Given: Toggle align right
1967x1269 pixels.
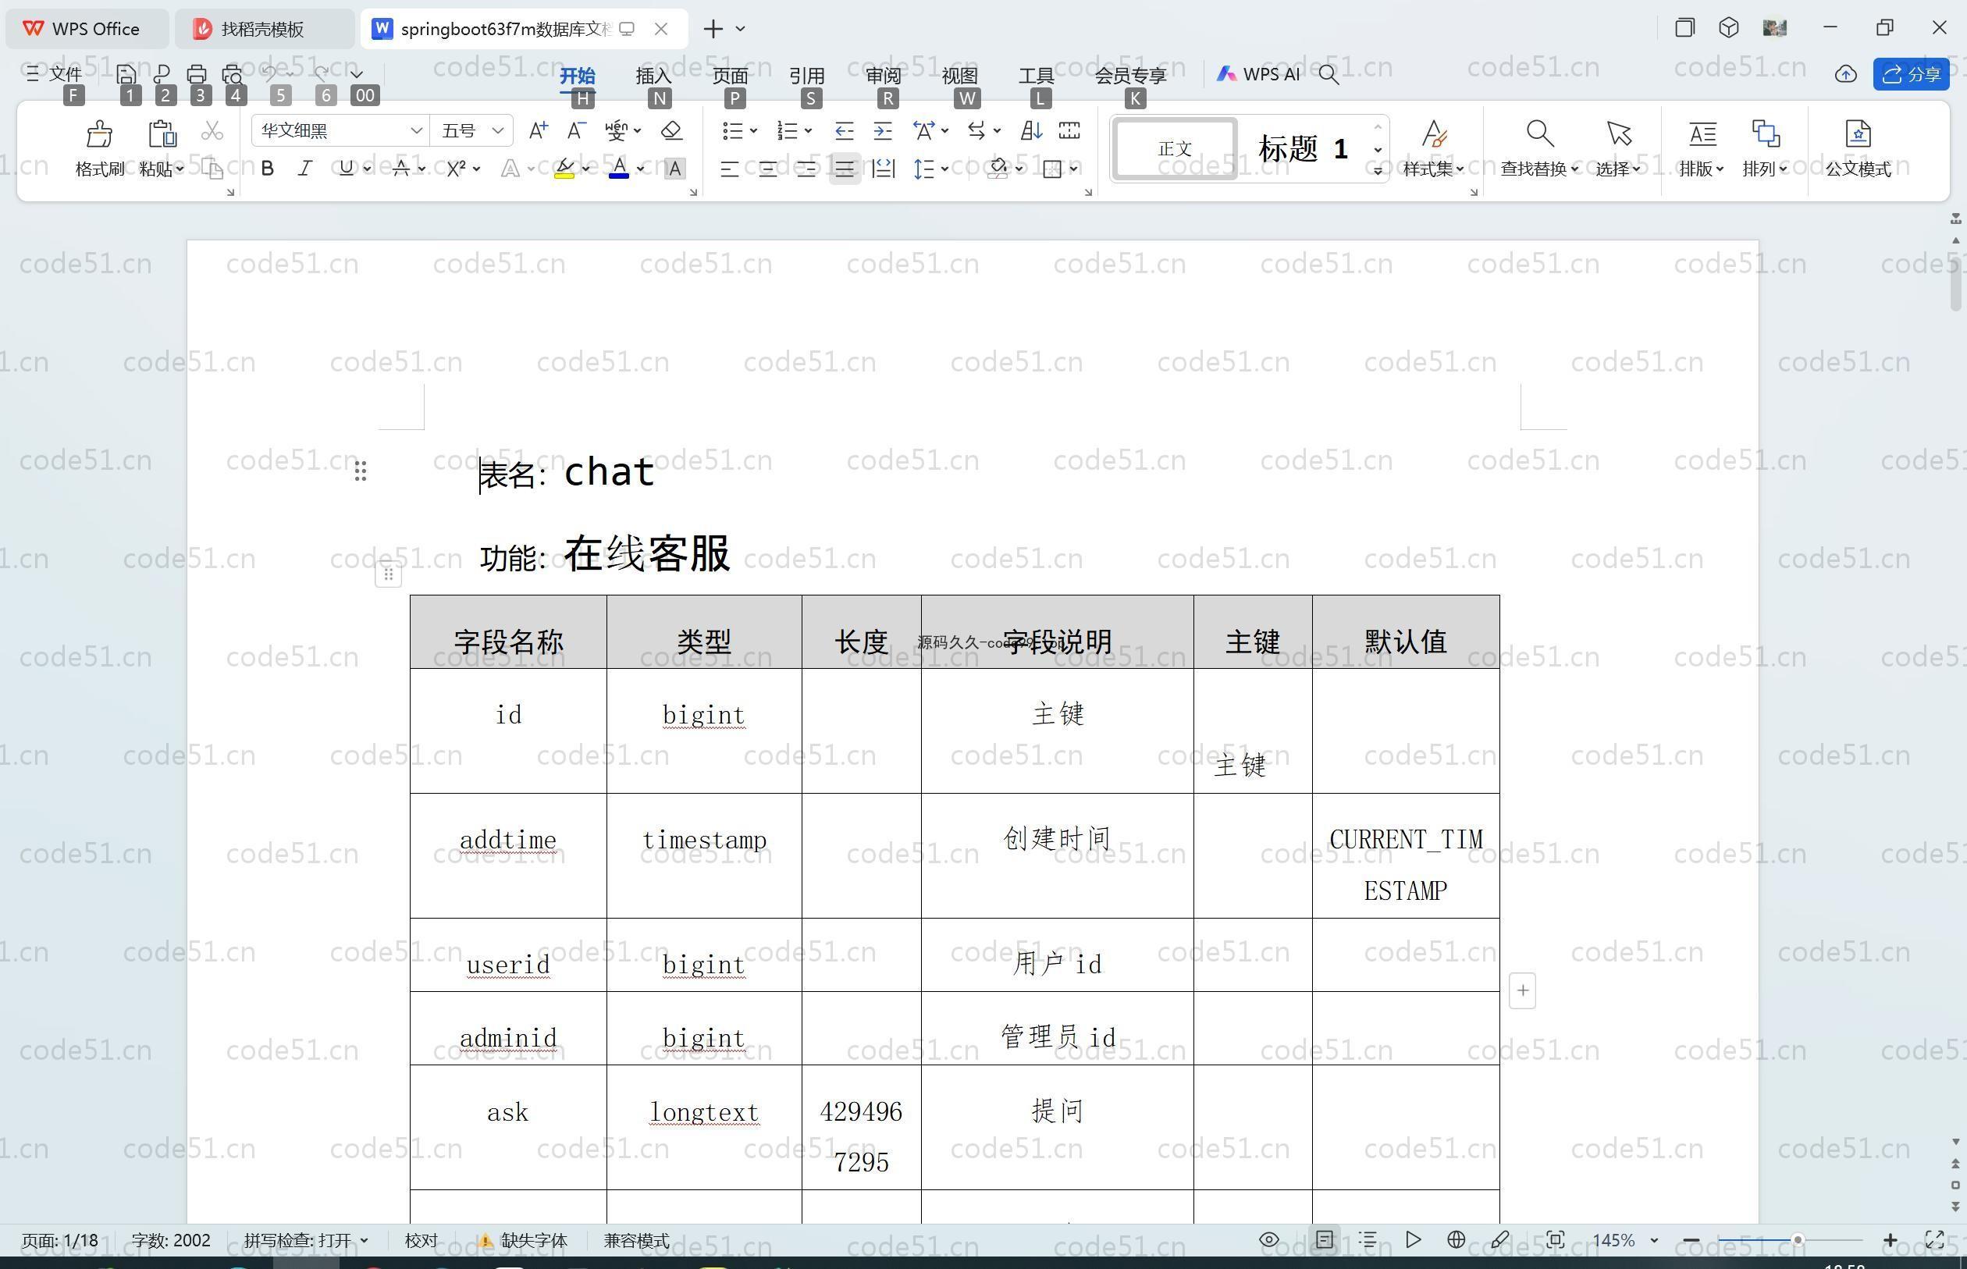Looking at the screenshot, I should click(x=806, y=169).
